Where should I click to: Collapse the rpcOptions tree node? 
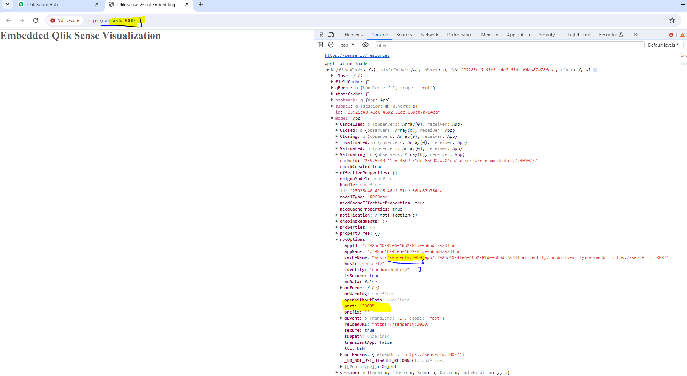click(336, 239)
